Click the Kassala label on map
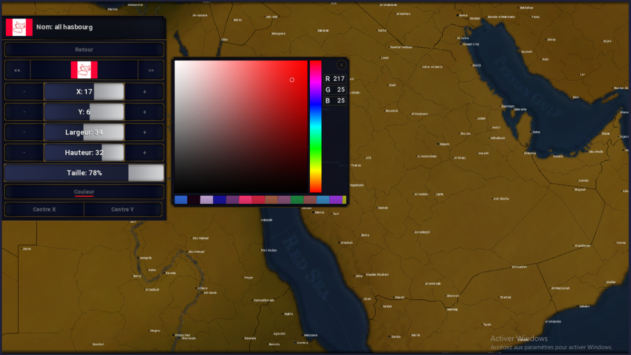The image size is (631, 355). tap(250, 338)
